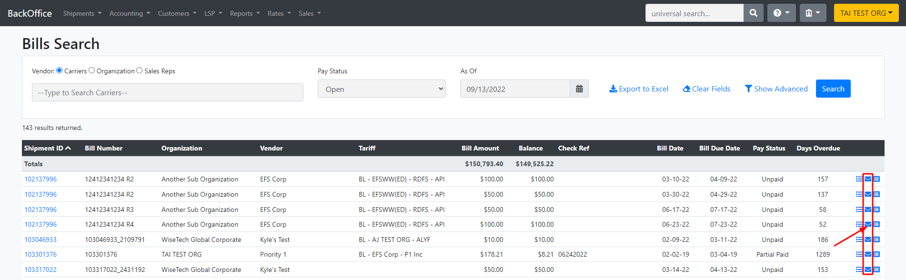Click envelope icon for bill 103317022_2431192

[868, 270]
